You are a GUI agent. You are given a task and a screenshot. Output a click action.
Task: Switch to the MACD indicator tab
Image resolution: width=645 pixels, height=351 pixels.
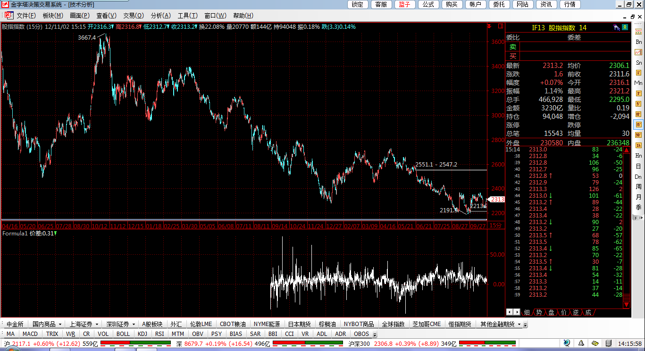click(30, 334)
